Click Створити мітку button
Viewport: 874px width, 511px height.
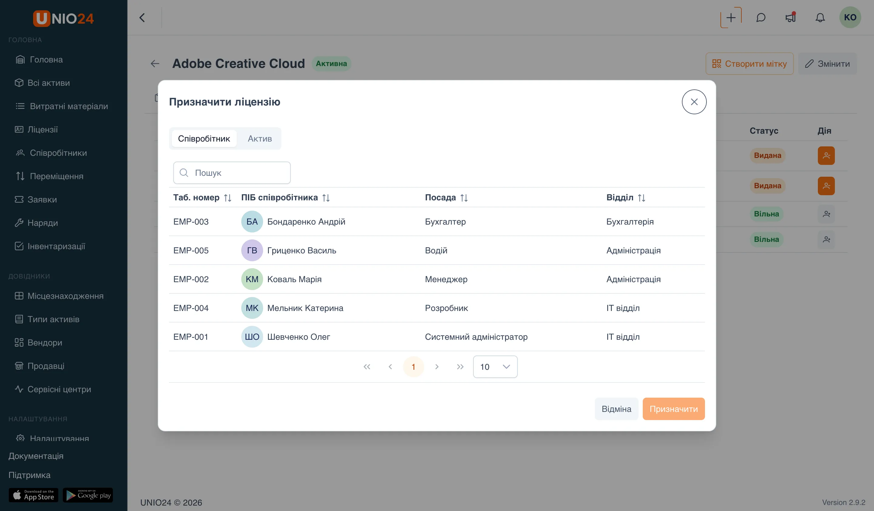pyautogui.click(x=750, y=64)
